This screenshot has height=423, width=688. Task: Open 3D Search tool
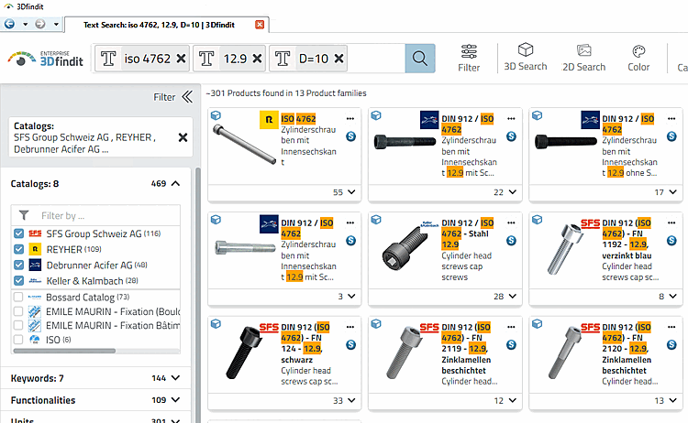526,58
